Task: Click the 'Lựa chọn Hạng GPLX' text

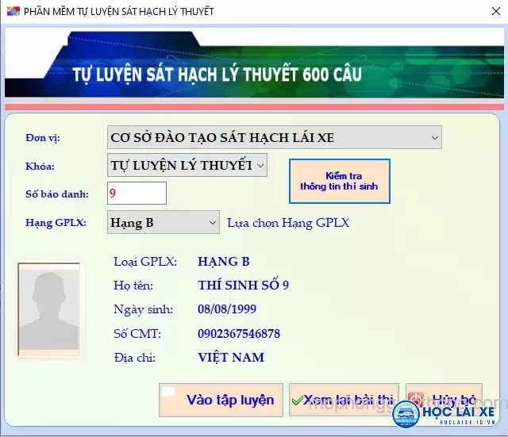Action: coord(288,223)
